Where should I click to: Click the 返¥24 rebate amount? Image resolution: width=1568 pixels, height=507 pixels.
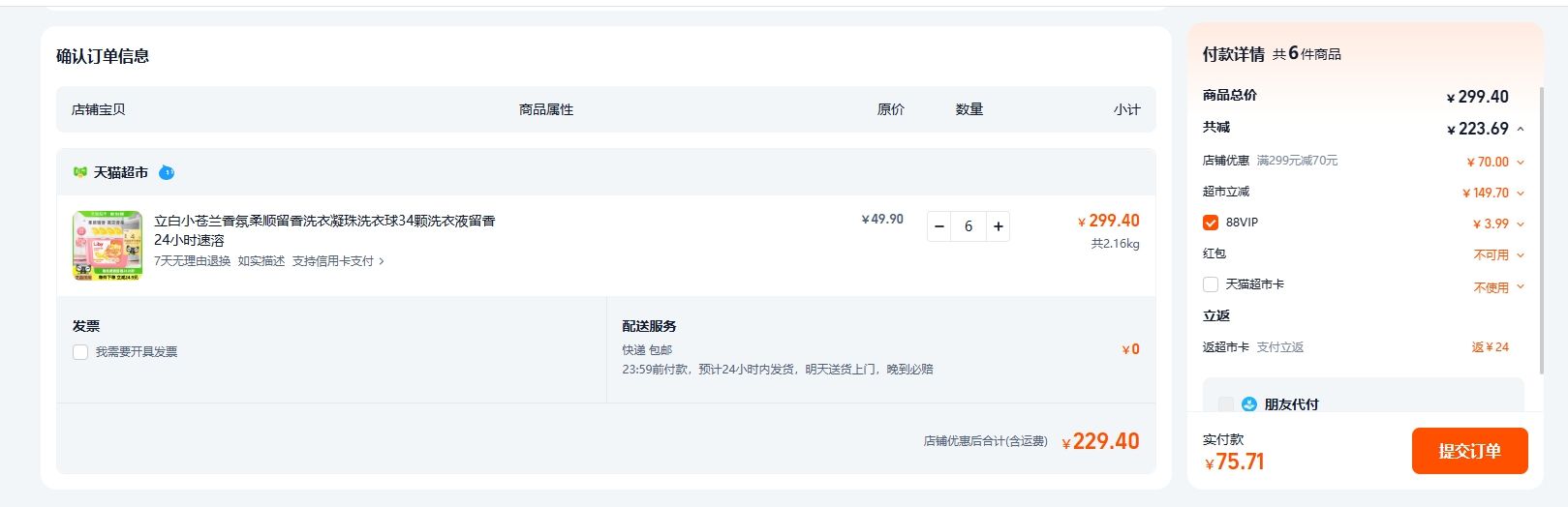coord(1491,347)
